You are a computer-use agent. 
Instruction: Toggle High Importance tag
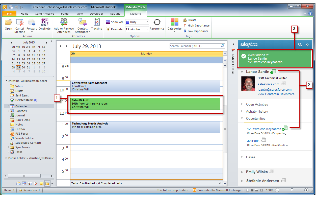pos(196,26)
